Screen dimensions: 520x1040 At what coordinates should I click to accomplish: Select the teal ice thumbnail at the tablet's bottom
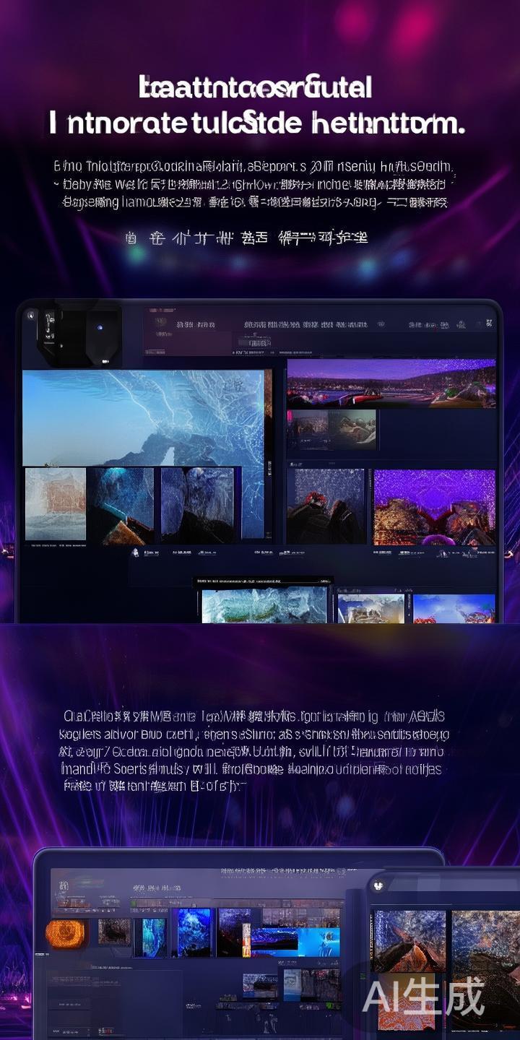click(264, 604)
